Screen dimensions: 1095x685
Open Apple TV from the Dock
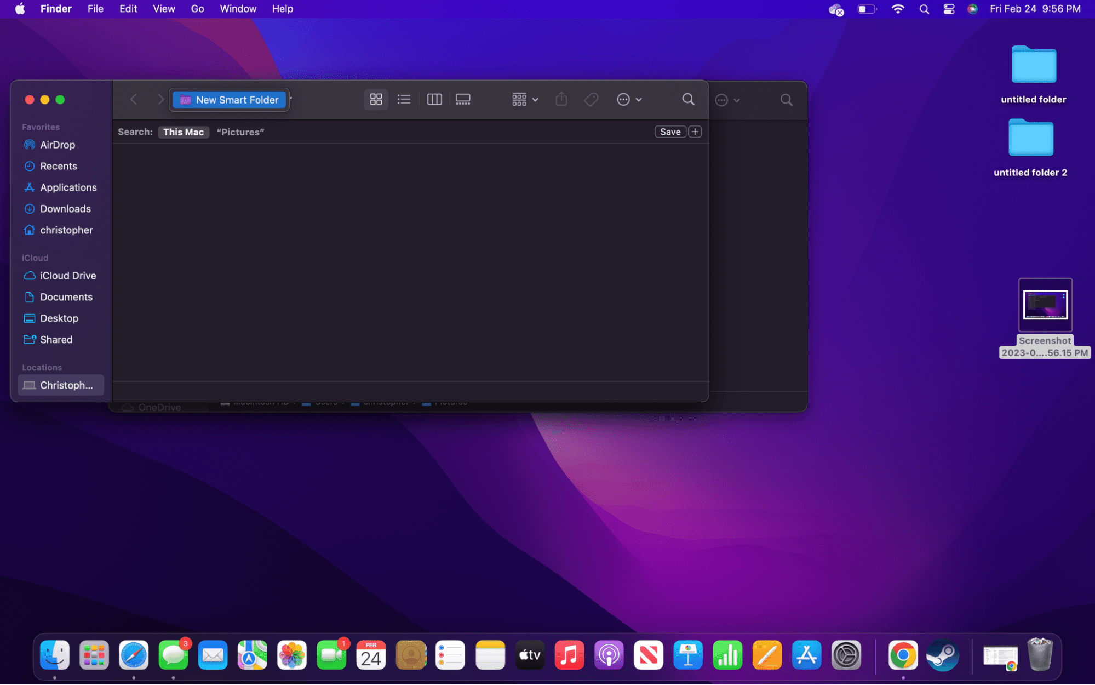click(530, 655)
